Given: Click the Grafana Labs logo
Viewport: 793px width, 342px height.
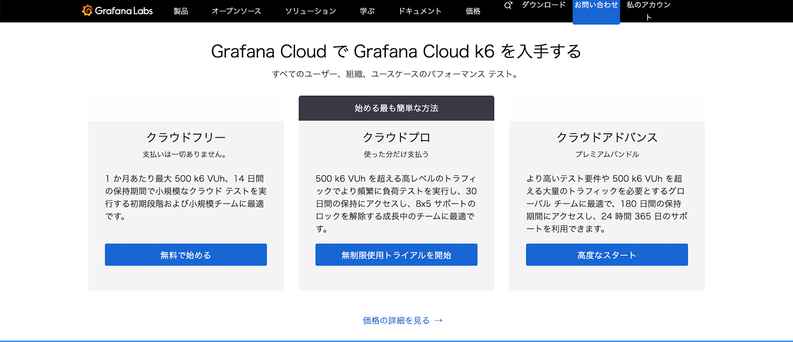Looking at the screenshot, I should click(117, 11).
